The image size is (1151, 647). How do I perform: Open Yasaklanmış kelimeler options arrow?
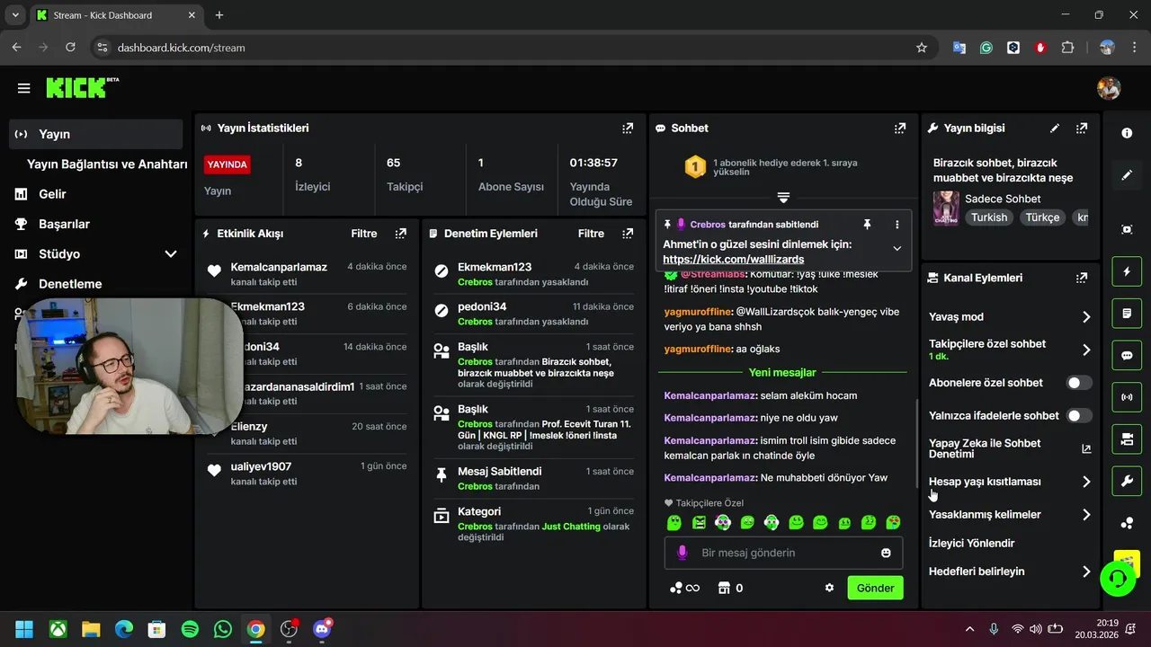pos(1086,515)
